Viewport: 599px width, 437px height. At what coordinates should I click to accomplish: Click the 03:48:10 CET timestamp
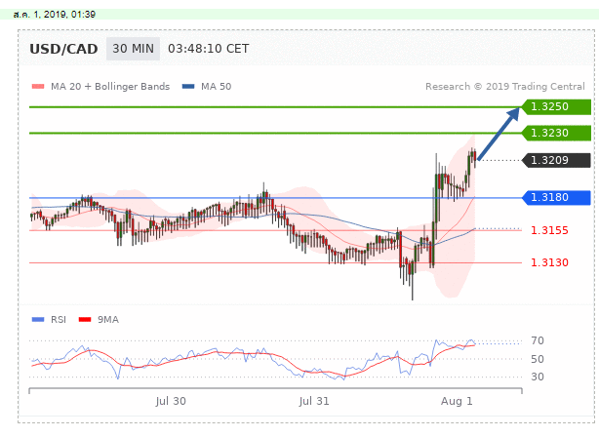coord(209,49)
